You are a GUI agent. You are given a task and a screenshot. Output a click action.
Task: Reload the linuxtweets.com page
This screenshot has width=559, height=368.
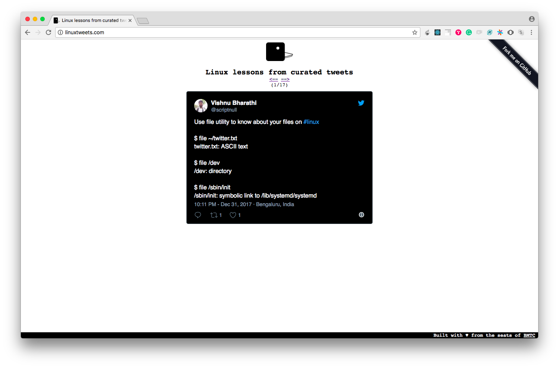coord(48,32)
